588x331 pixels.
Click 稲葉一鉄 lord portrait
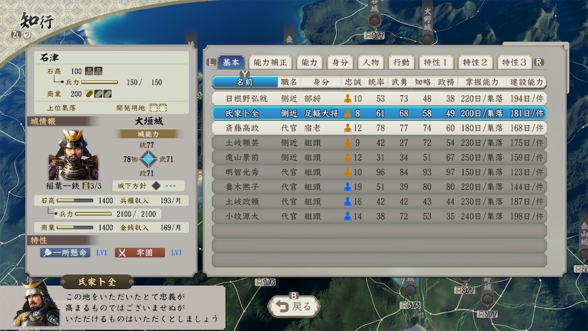tap(73, 155)
